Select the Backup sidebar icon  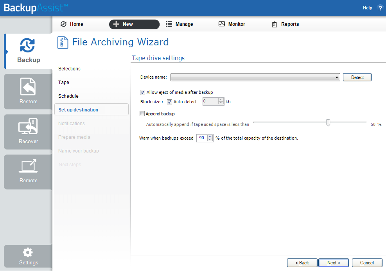(27, 45)
